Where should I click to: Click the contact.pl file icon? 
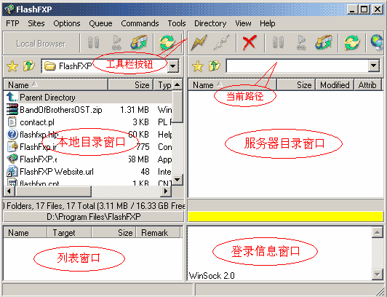click(12, 122)
